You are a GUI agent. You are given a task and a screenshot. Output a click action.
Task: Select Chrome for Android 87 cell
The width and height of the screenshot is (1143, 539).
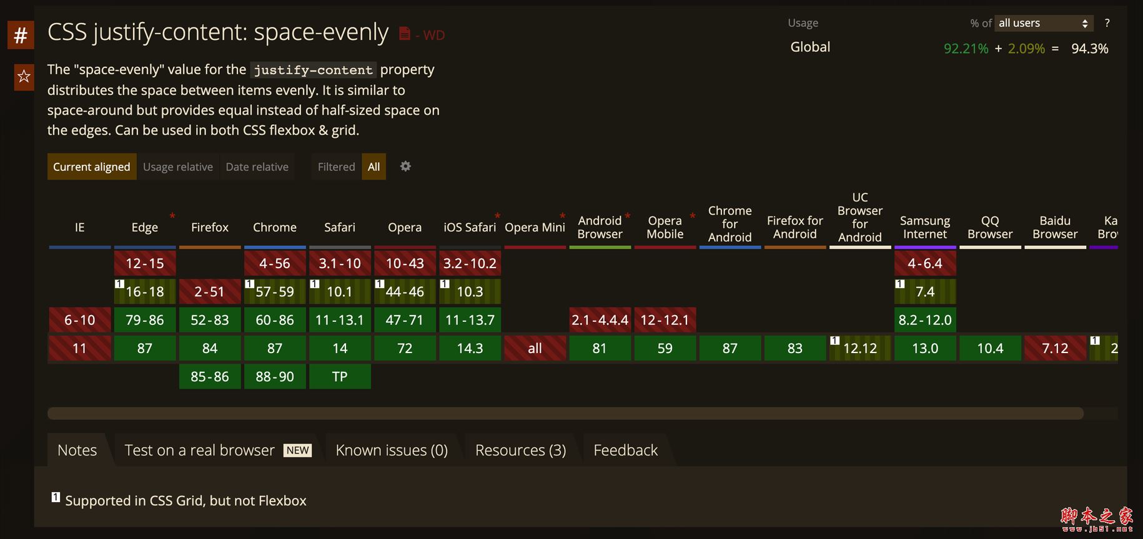730,348
